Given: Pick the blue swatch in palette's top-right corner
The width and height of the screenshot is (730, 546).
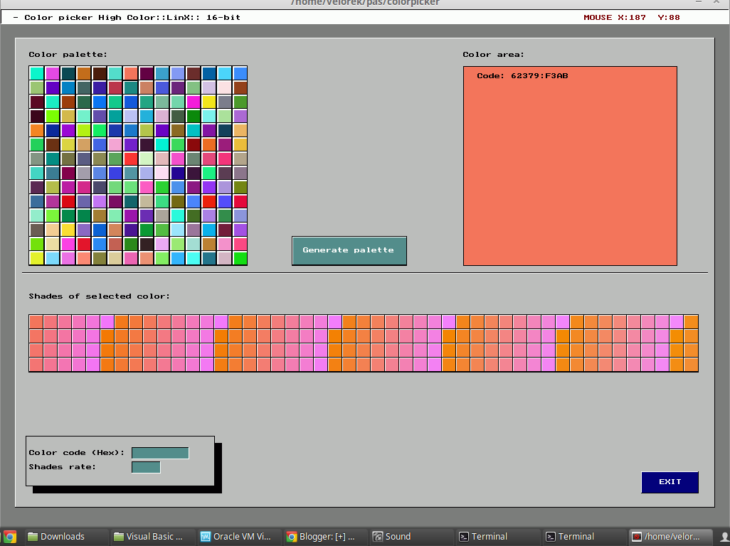Looking at the screenshot, I should [x=240, y=73].
